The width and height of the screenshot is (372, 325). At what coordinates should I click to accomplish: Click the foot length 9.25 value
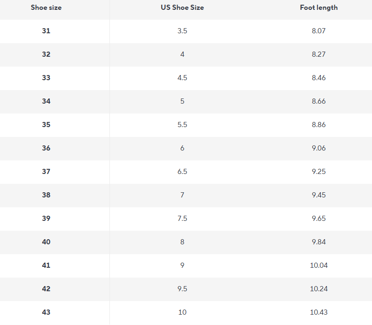[x=318, y=172]
